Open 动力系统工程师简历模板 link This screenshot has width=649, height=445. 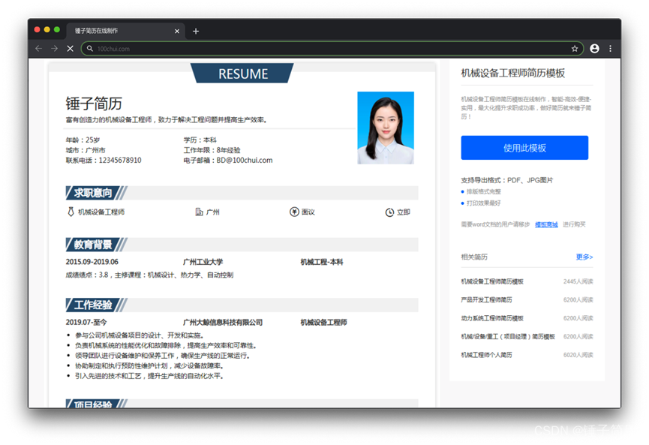[492, 318]
